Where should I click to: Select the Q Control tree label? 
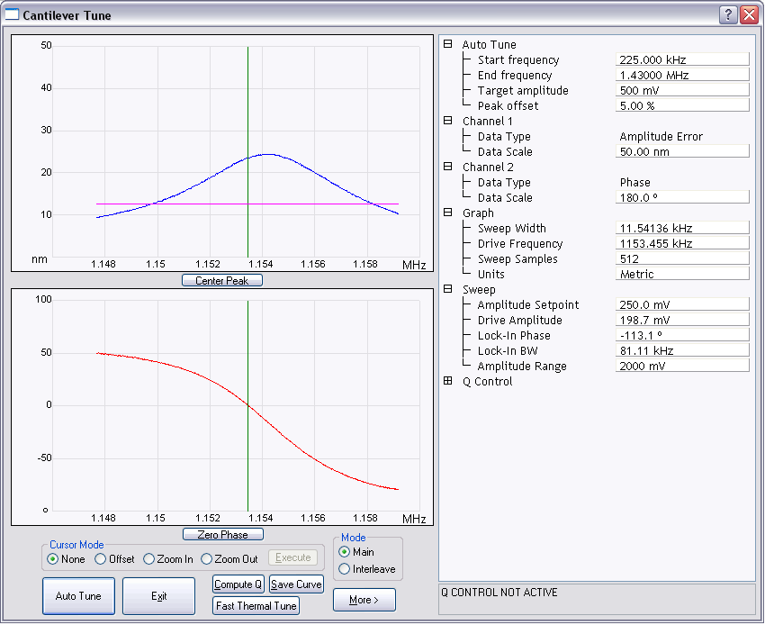(x=488, y=381)
